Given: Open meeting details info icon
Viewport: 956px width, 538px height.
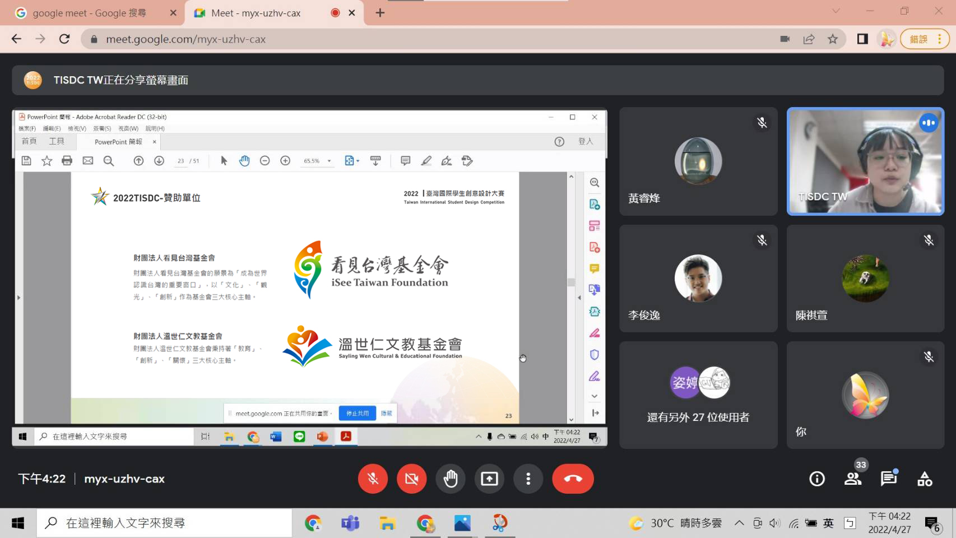Looking at the screenshot, I should pyautogui.click(x=816, y=479).
